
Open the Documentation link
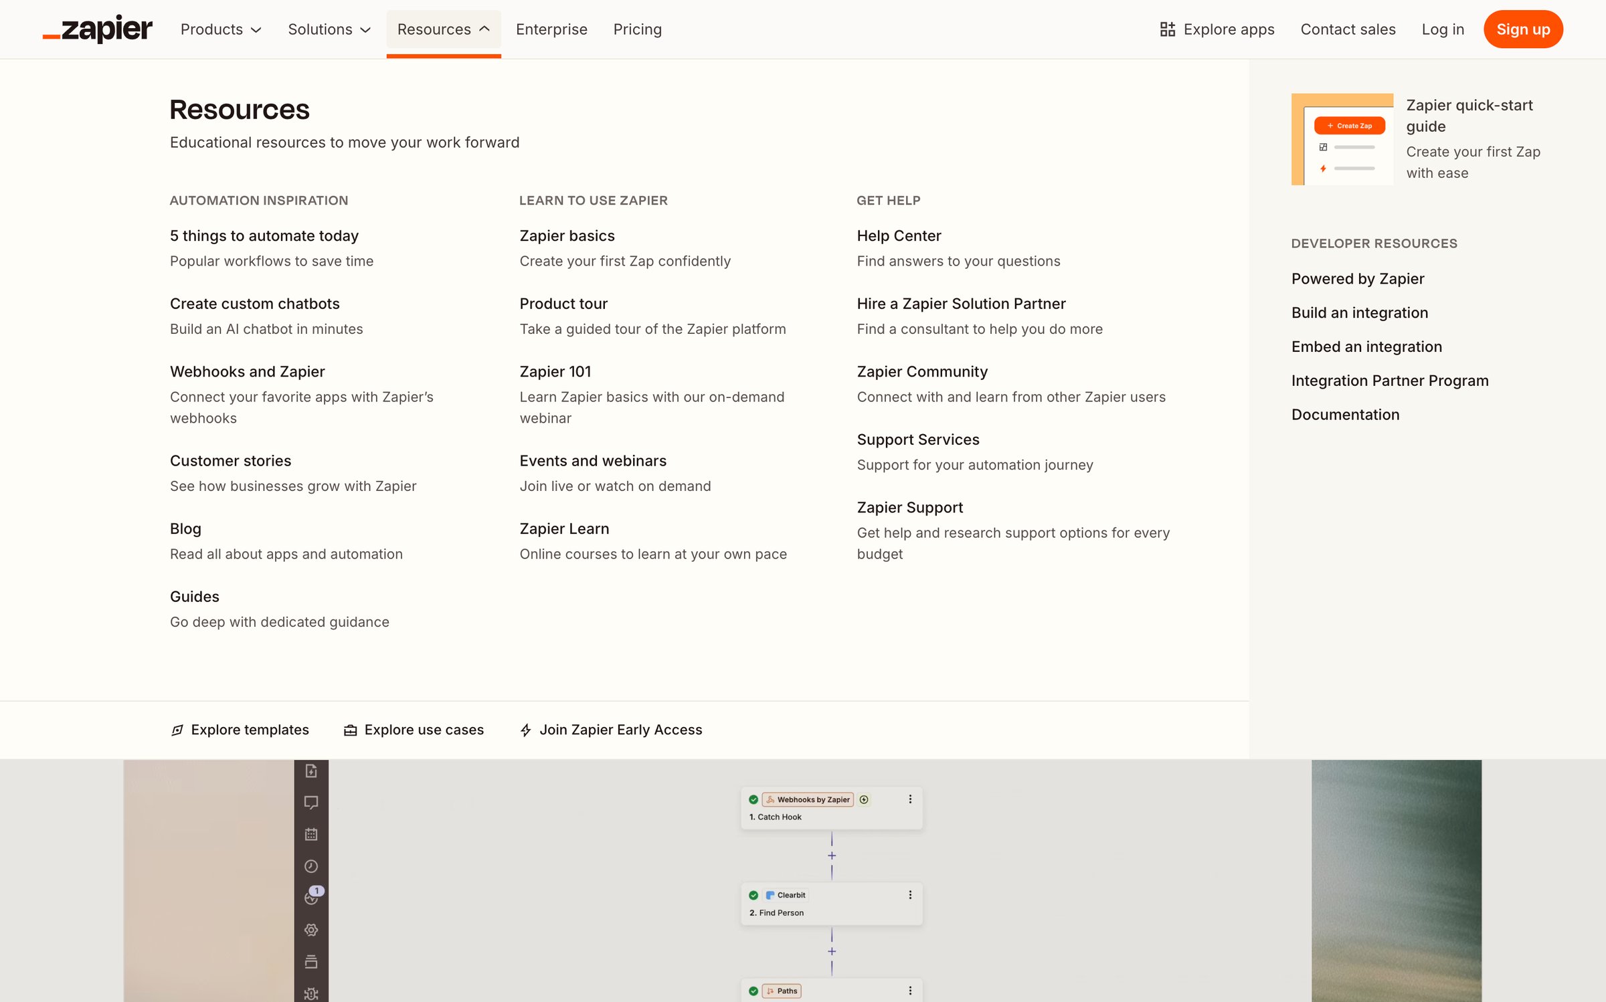[1345, 415]
